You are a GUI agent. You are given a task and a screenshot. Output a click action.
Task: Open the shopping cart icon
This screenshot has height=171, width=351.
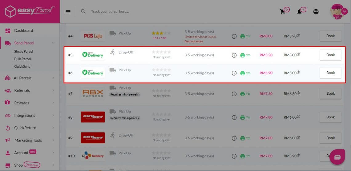click(x=282, y=12)
